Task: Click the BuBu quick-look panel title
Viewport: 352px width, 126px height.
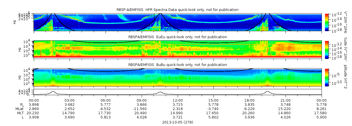Action: tap(177, 65)
